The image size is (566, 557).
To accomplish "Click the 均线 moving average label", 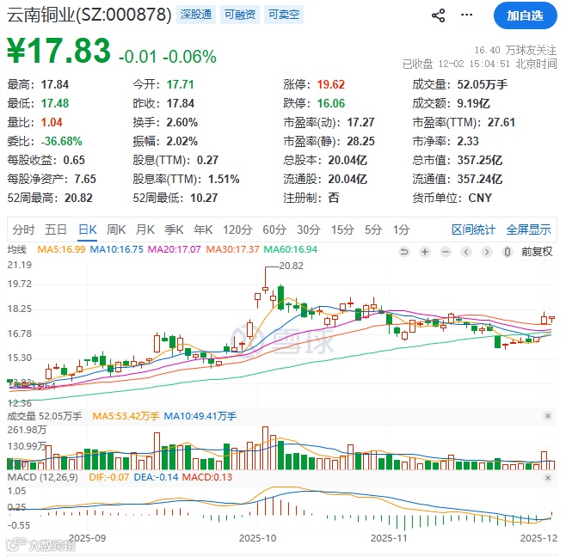I will (16, 249).
